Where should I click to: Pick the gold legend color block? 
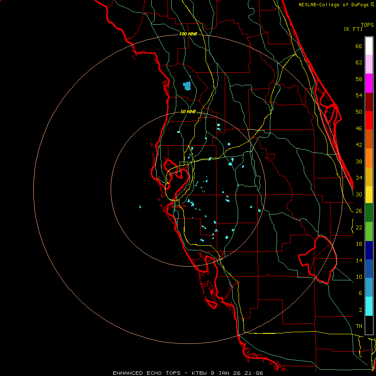[x=369, y=177]
